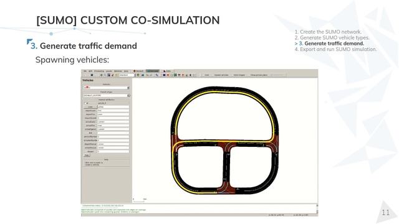Click the green recenter icon right of the dropdown
Screen dimensions: 399x224
[x=138, y=75]
